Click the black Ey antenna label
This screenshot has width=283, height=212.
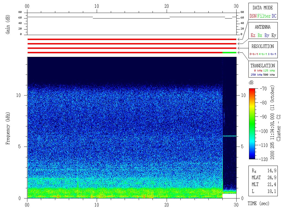click(274, 35)
